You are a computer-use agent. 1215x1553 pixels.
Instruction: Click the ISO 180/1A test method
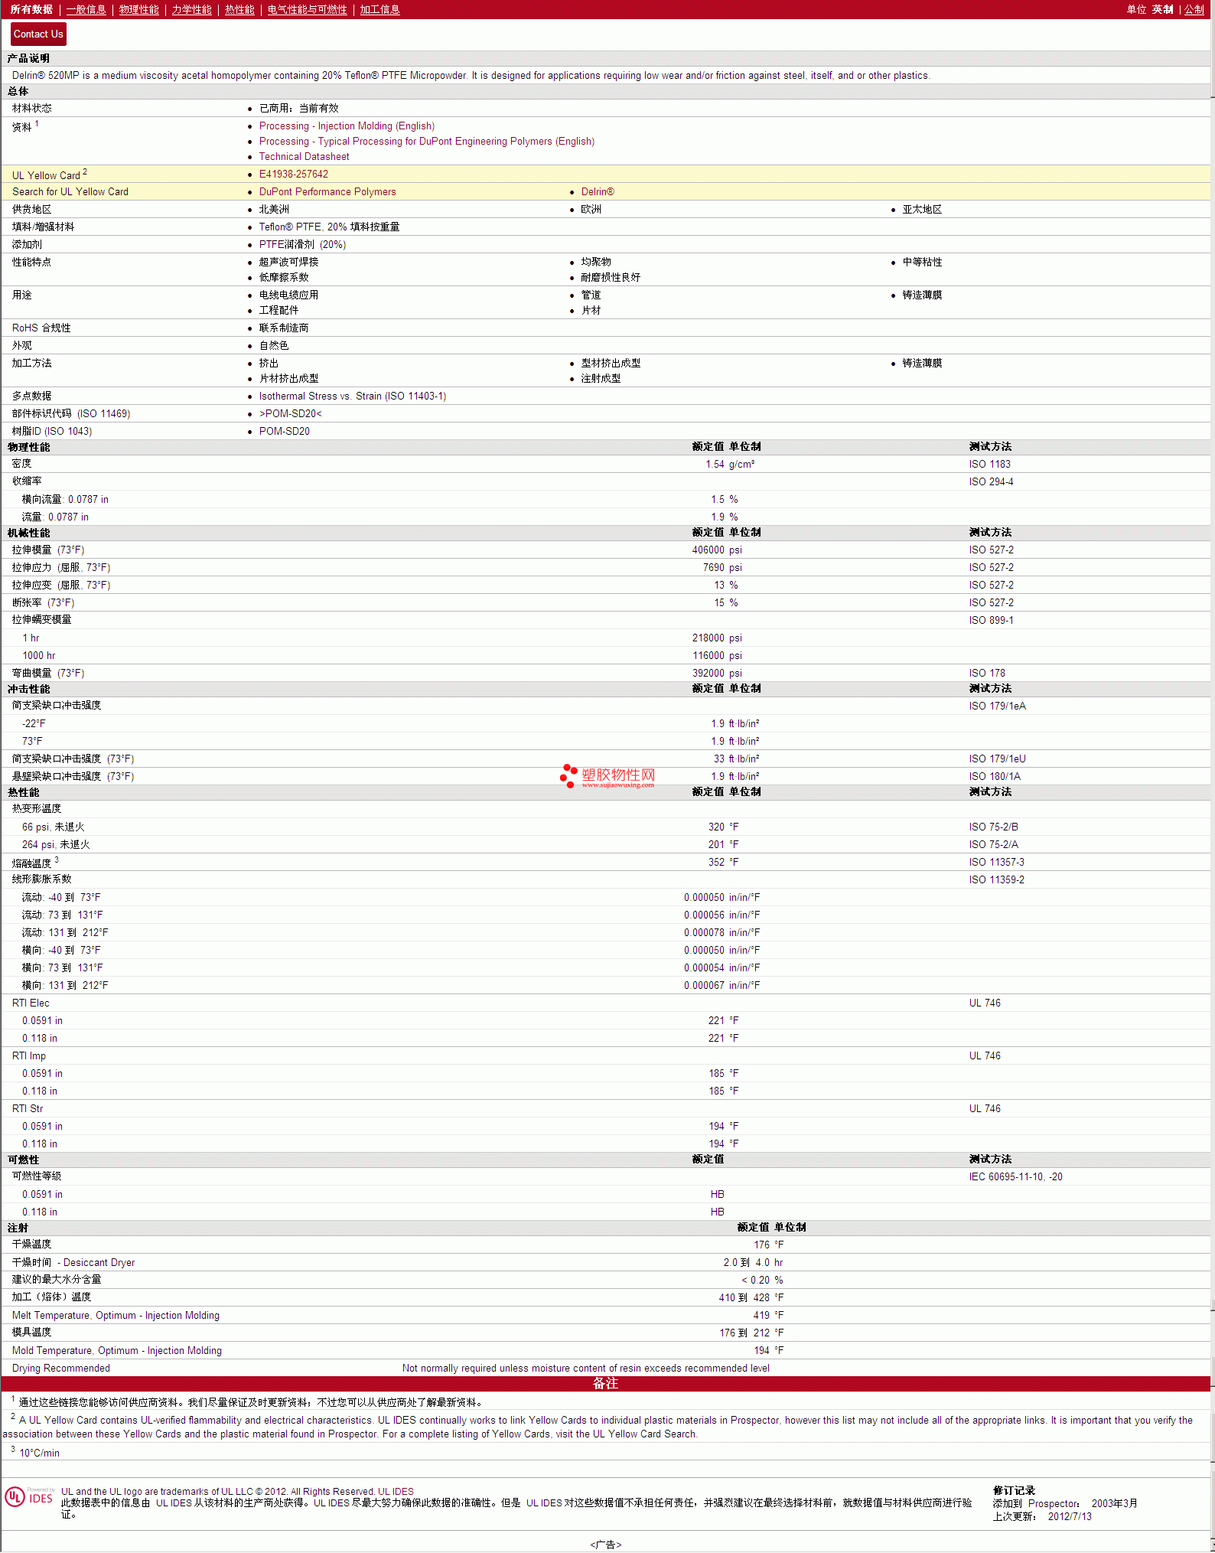coord(995,777)
